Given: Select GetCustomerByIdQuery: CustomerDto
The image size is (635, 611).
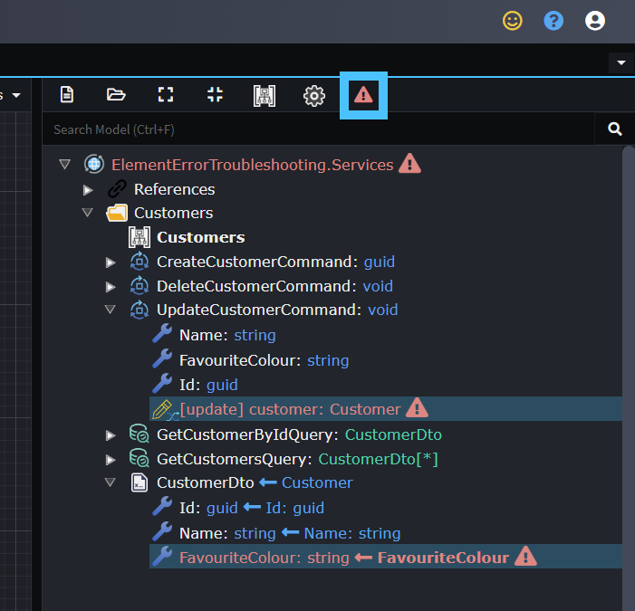Looking at the screenshot, I should point(299,434).
